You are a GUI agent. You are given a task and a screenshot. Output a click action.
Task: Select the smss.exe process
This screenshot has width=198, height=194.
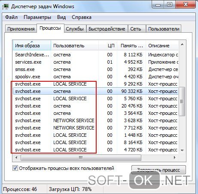point(96,69)
